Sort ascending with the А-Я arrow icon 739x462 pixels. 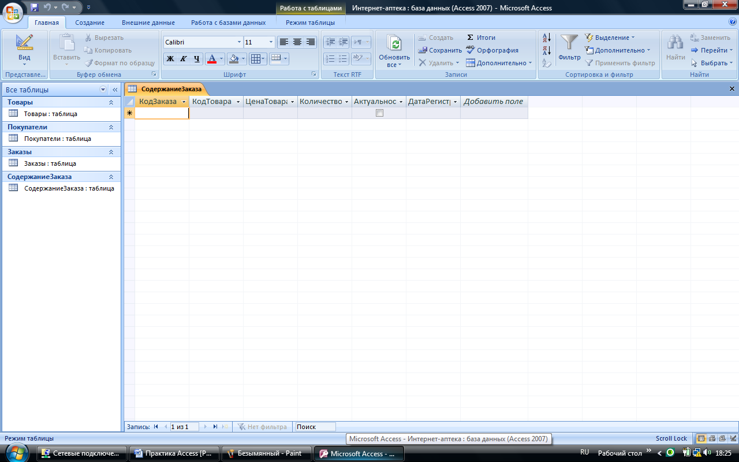coord(547,38)
